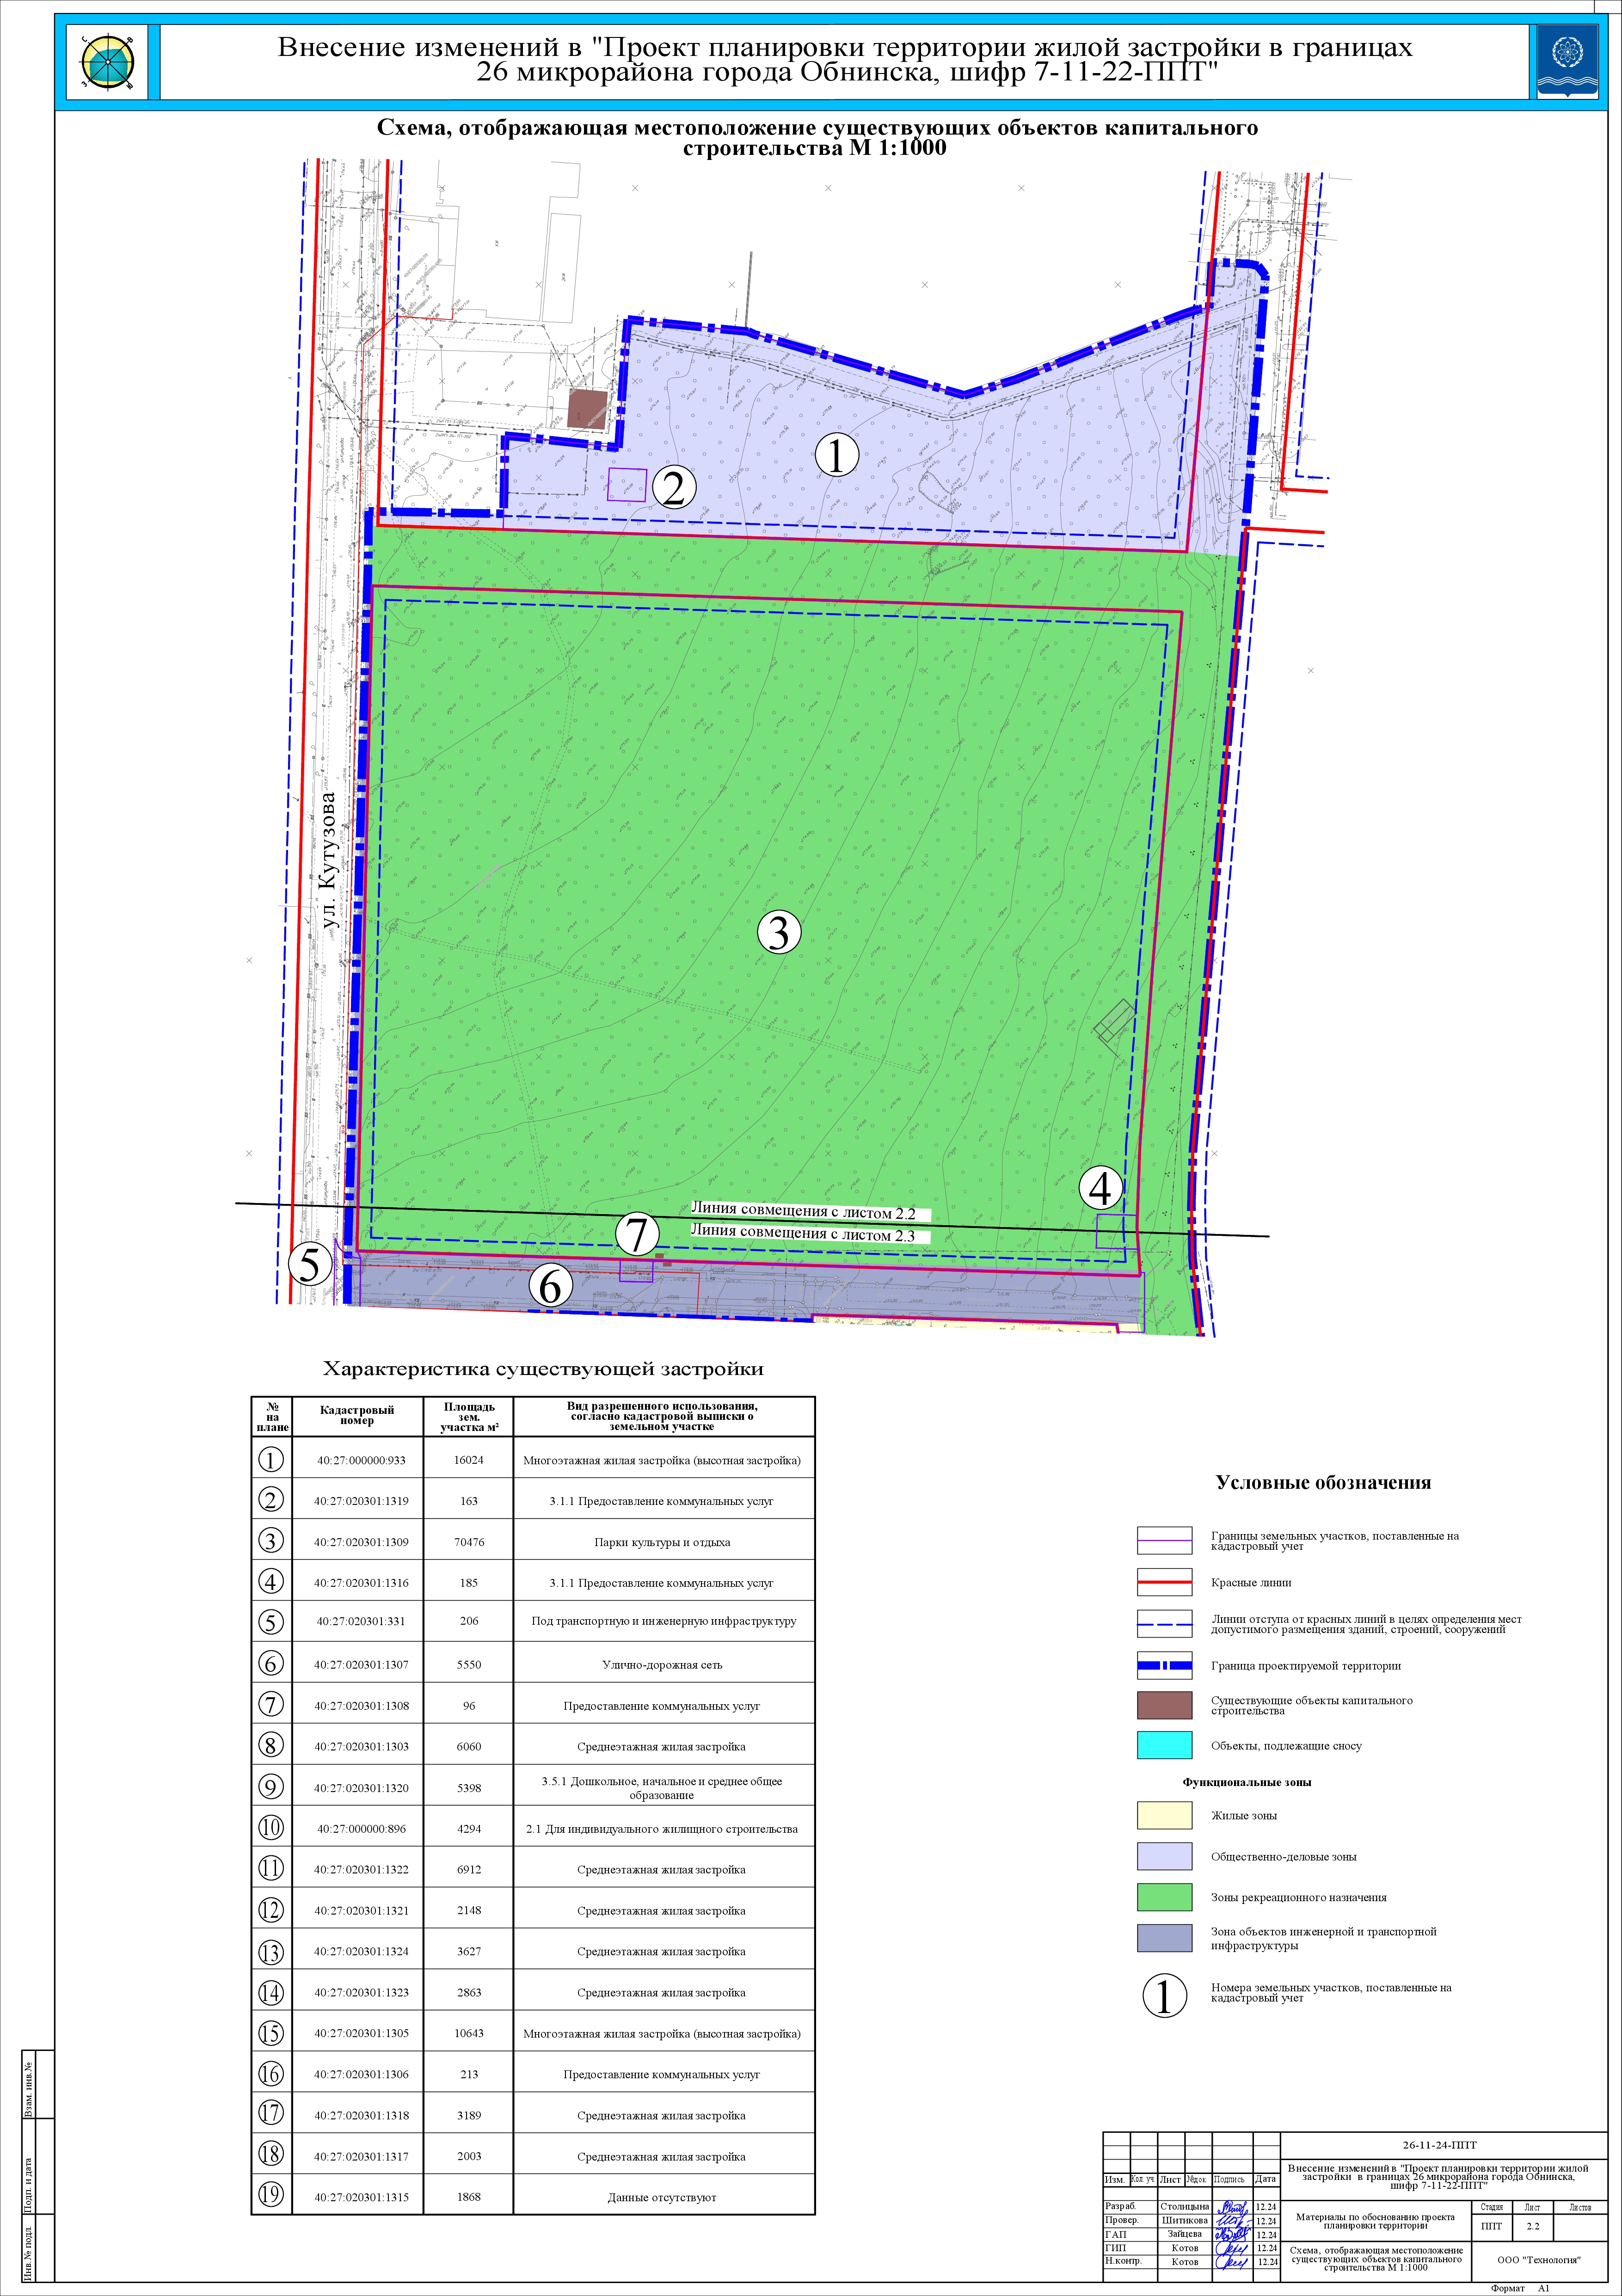Click the 'ООО Технология' title block cell
Image resolution: width=1622 pixels, height=2296 pixels.
[x=1538, y=2259]
